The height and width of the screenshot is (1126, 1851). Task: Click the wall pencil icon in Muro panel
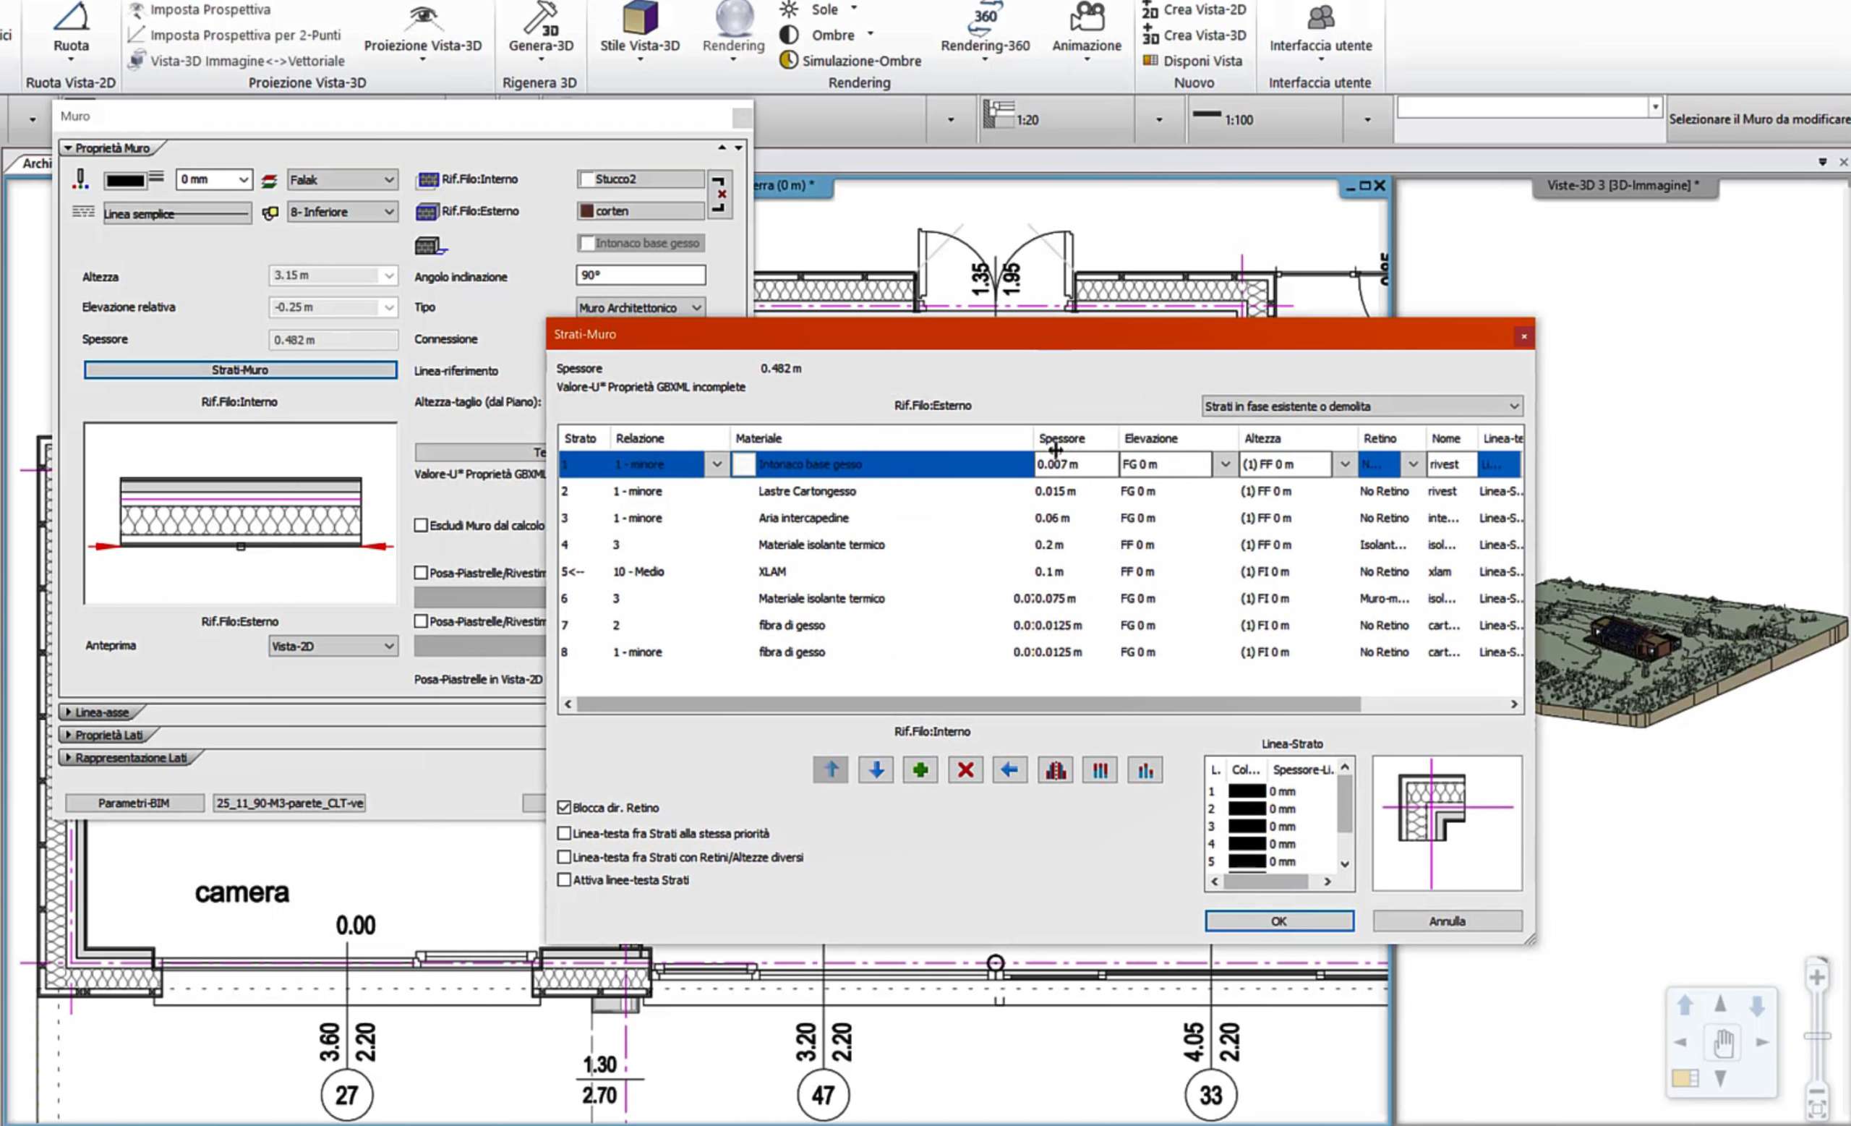click(80, 179)
